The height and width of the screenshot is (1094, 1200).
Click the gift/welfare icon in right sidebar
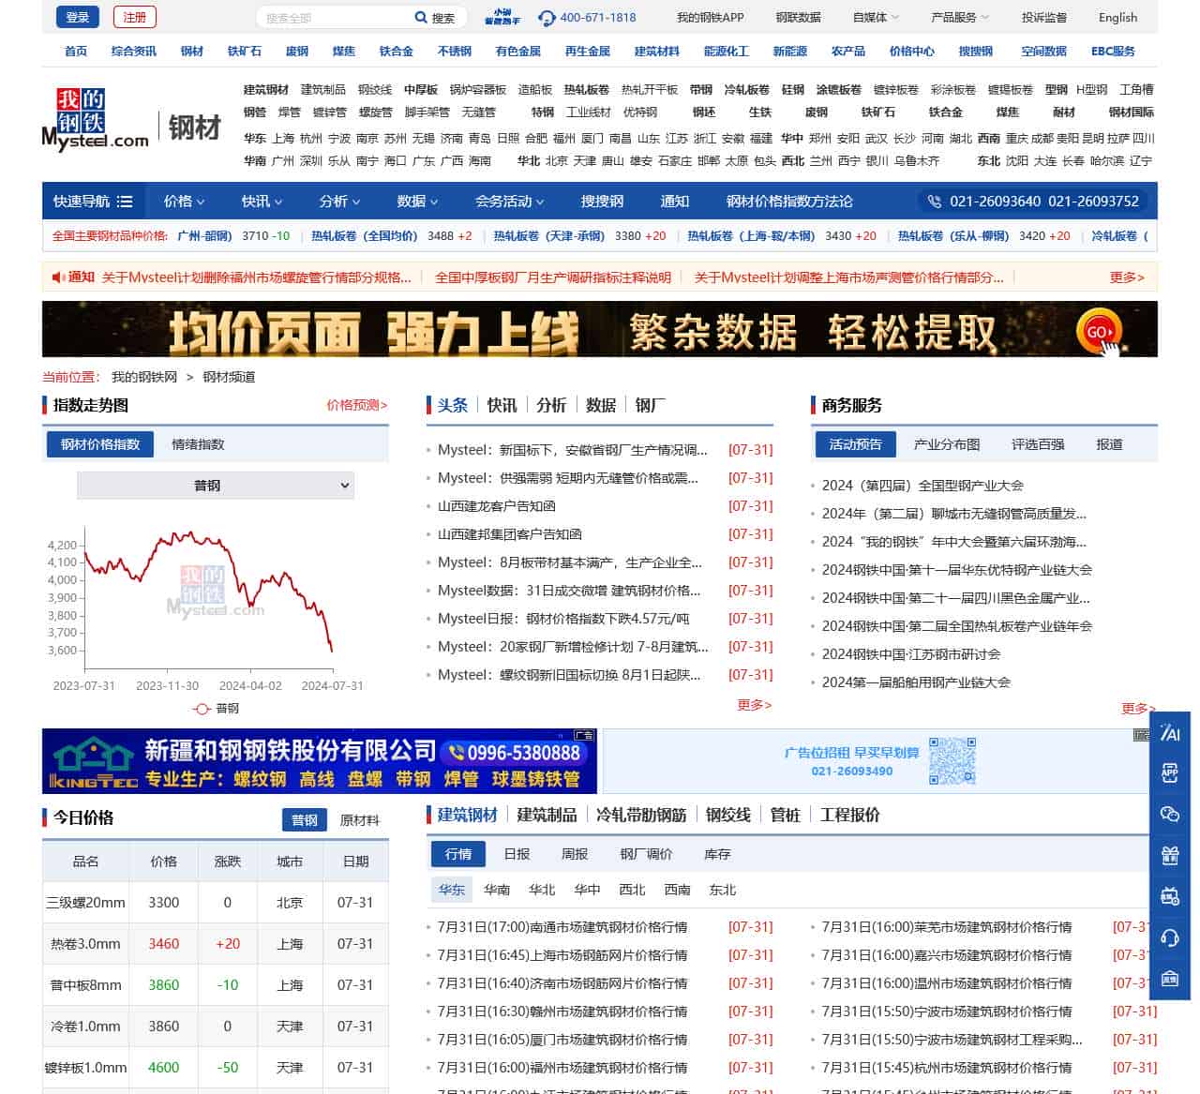1170,856
